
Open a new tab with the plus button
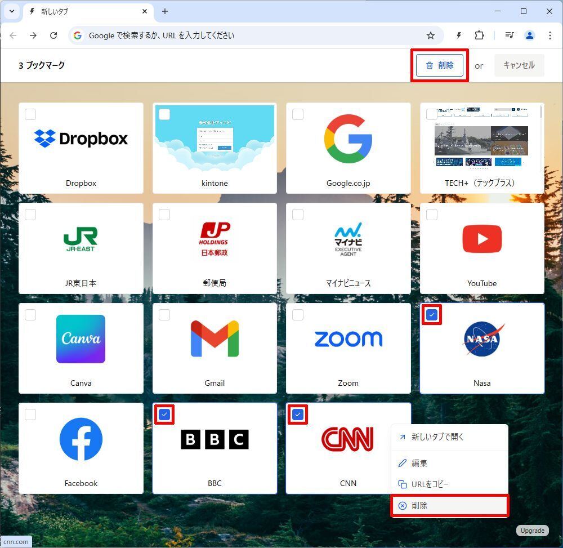[x=165, y=11]
